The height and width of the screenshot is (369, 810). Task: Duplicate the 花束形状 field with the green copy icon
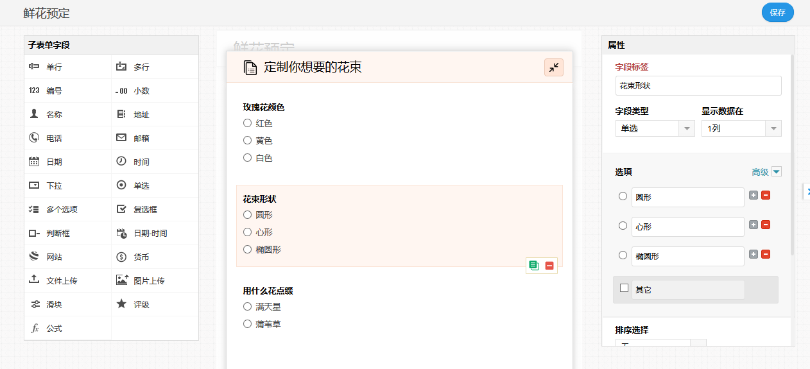(x=534, y=266)
